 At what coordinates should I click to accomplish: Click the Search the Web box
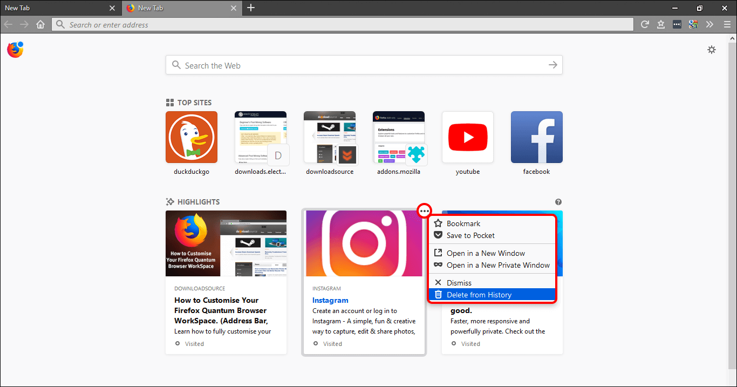click(x=364, y=65)
